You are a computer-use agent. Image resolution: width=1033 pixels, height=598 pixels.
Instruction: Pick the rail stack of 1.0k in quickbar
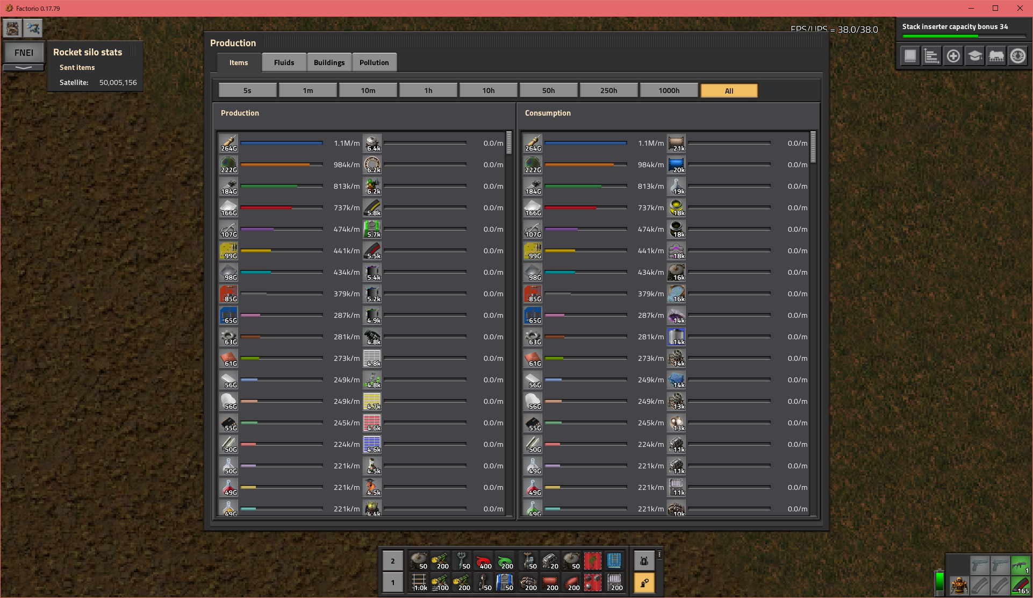(419, 582)
